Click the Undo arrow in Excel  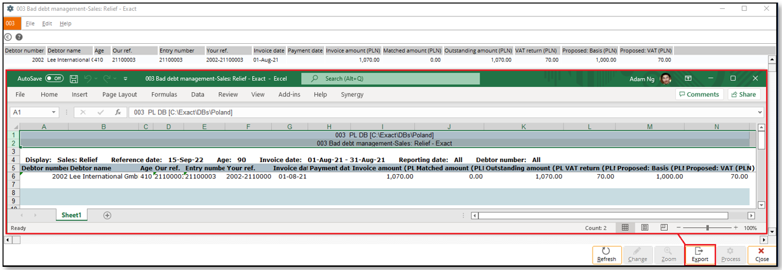(x=88, y=79)
